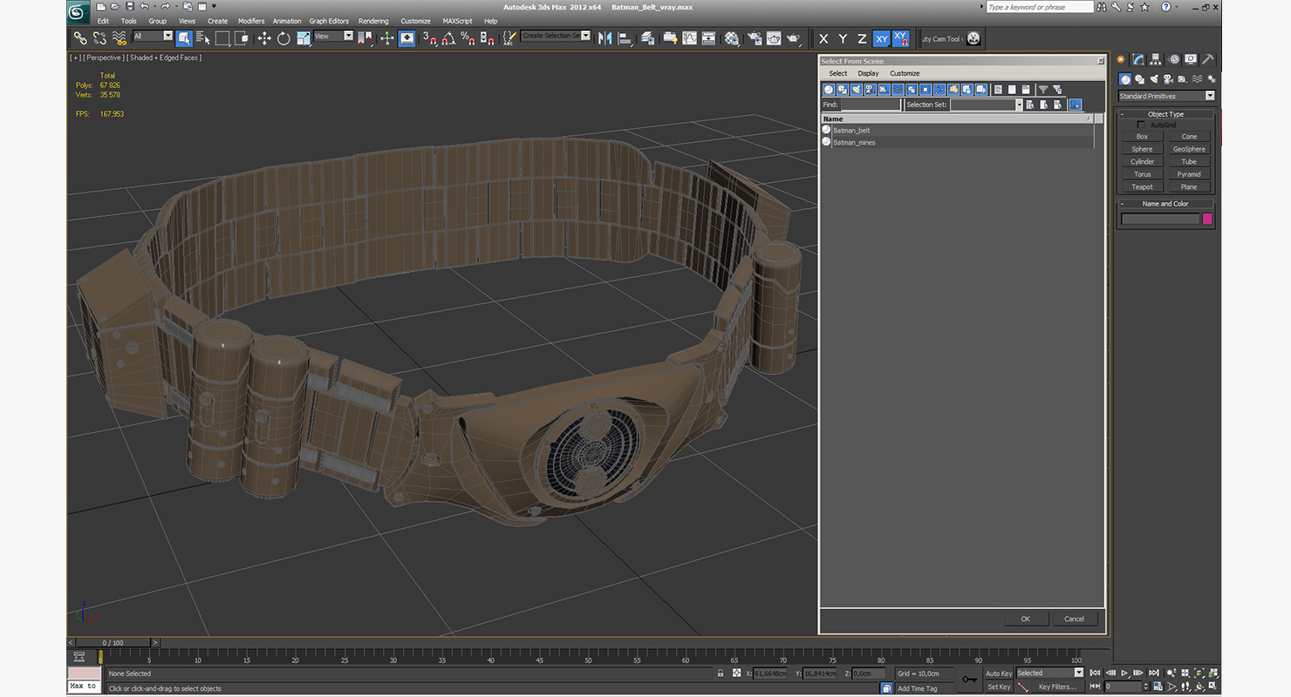Image resolution: width=1291 pixels, height=697 pixels.
Task: Open Display menu in Select From Scene
Action: coord(868,73)
